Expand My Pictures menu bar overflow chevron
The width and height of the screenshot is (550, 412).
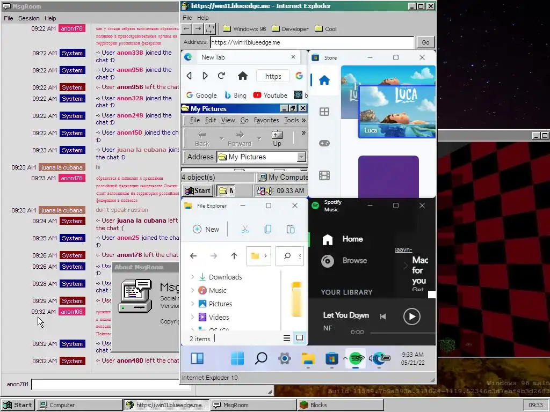coord(304,120)
